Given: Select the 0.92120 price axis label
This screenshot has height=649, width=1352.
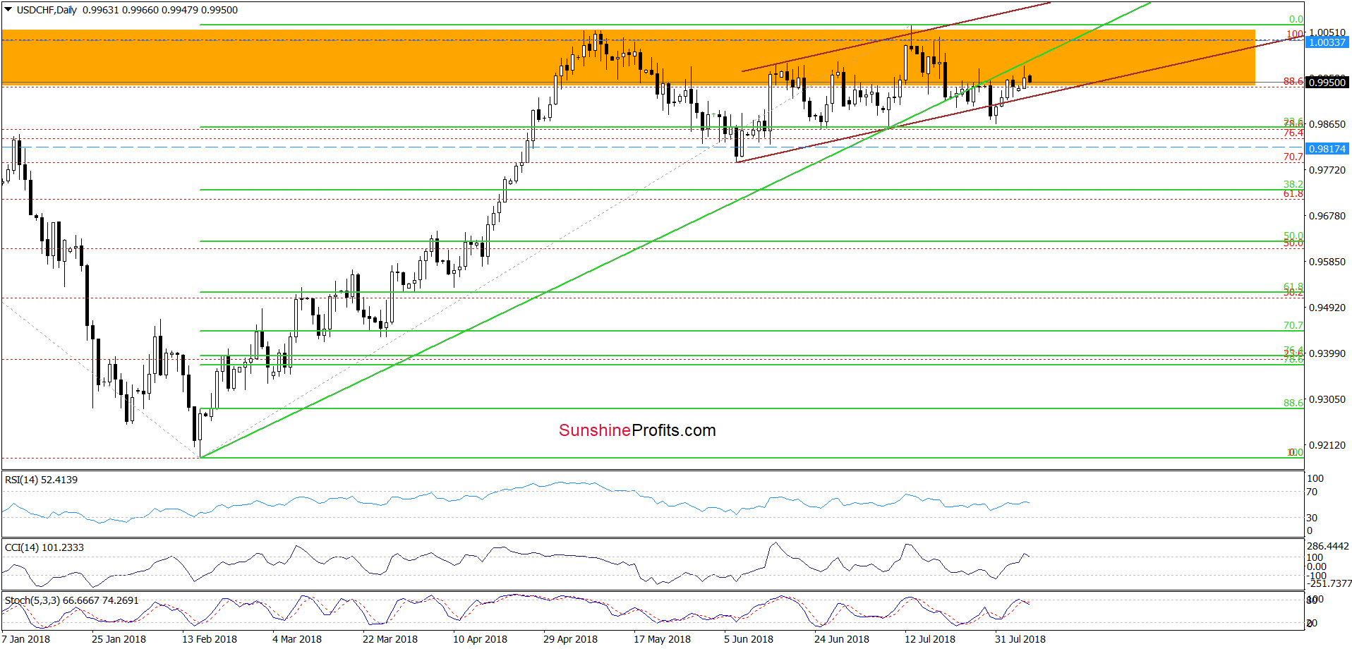Looking at the screenshot, I should pos(1327,445).
